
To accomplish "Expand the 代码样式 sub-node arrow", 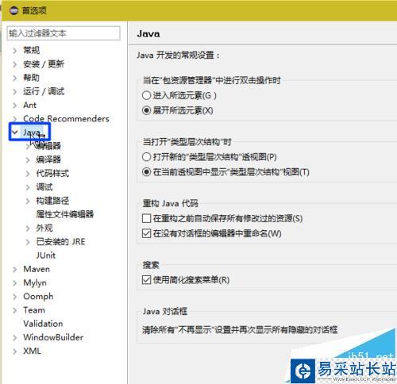I will tap(28, 174).
